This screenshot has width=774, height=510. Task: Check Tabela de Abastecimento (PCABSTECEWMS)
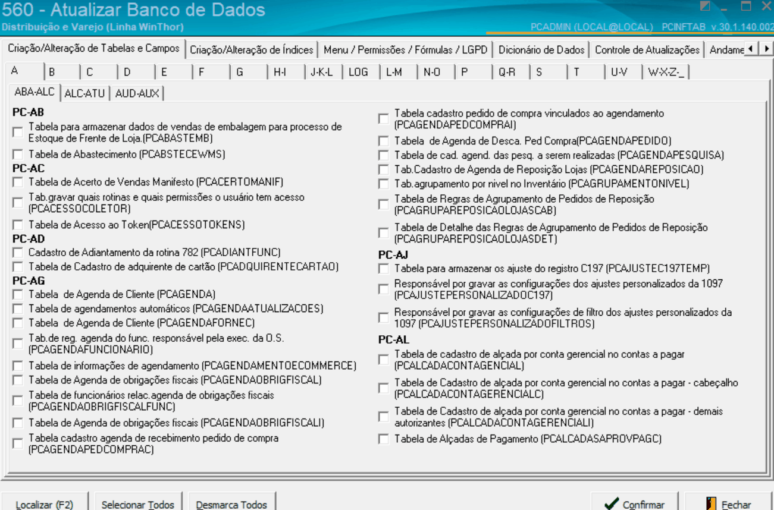coord(18,154)
